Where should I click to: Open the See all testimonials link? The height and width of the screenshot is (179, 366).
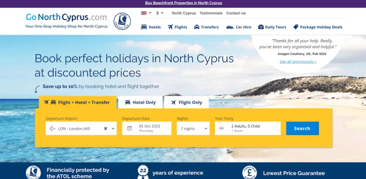click(x=298, y=62)
